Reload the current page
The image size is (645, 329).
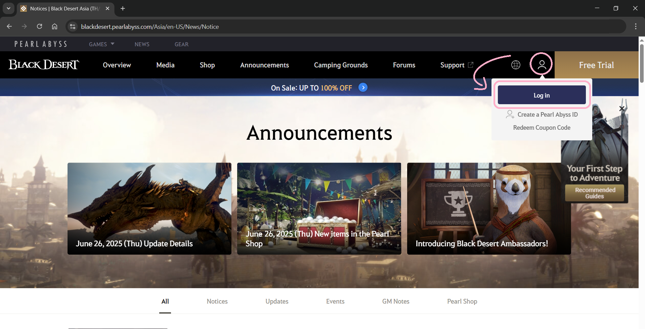point(39,26)
